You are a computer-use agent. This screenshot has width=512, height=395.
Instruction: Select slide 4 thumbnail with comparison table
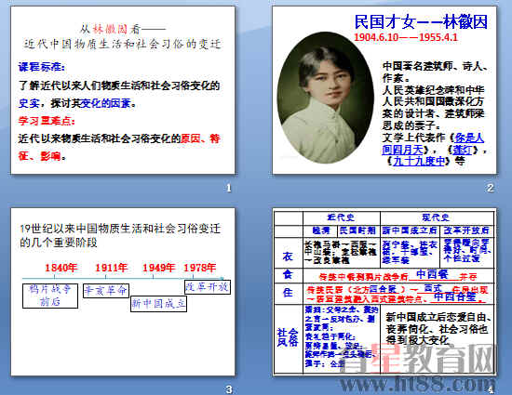click(x=384, y=292)
